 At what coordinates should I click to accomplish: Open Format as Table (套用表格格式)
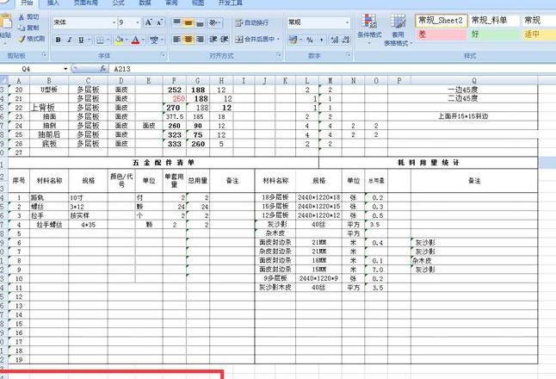(398, 30)
